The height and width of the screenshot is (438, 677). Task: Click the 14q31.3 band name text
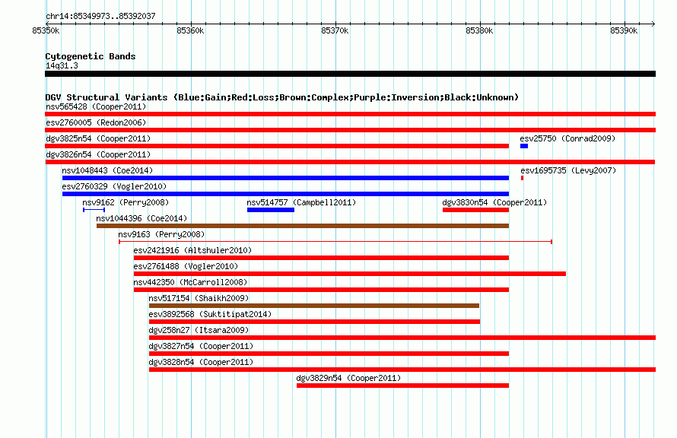click(62, 65)
